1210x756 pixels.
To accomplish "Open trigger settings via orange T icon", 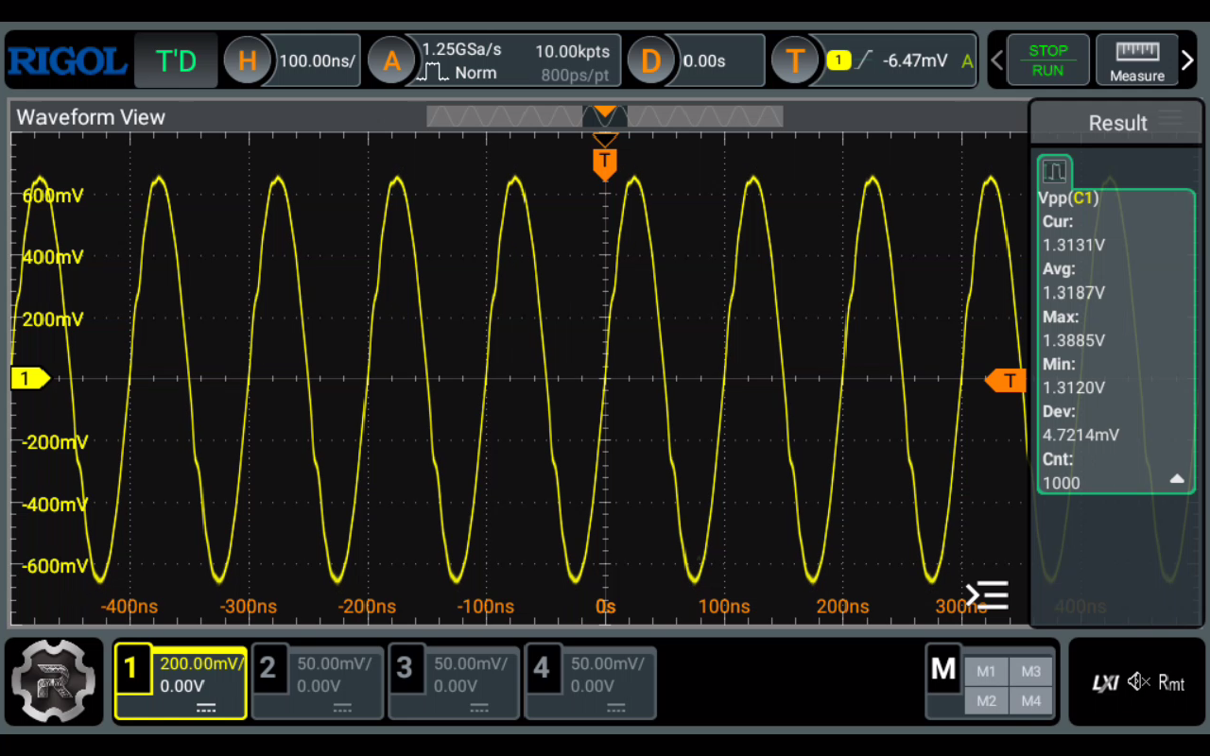I will [x=795, y=61].
